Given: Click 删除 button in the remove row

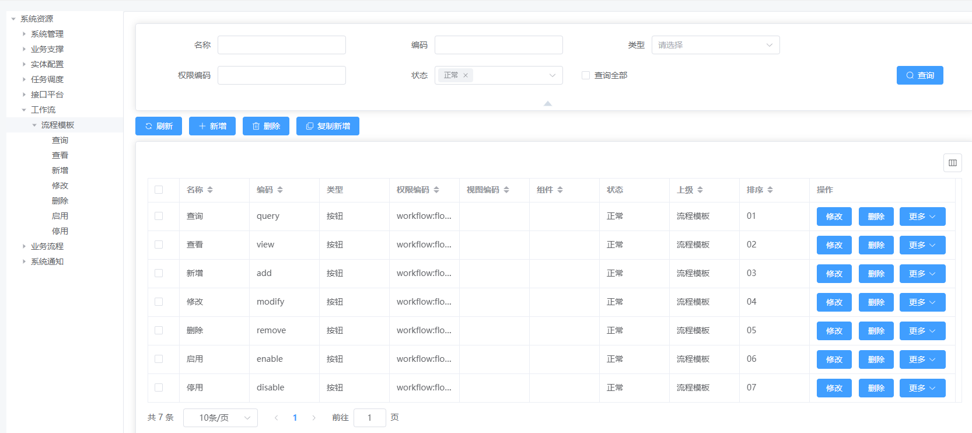Looking at the screenshot, I should pos(876,331).
